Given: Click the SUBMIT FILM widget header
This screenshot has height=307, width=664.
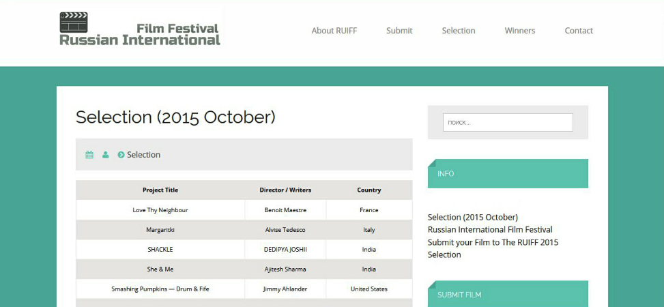Looking at the screenshot, I should [x=508, y=294].
